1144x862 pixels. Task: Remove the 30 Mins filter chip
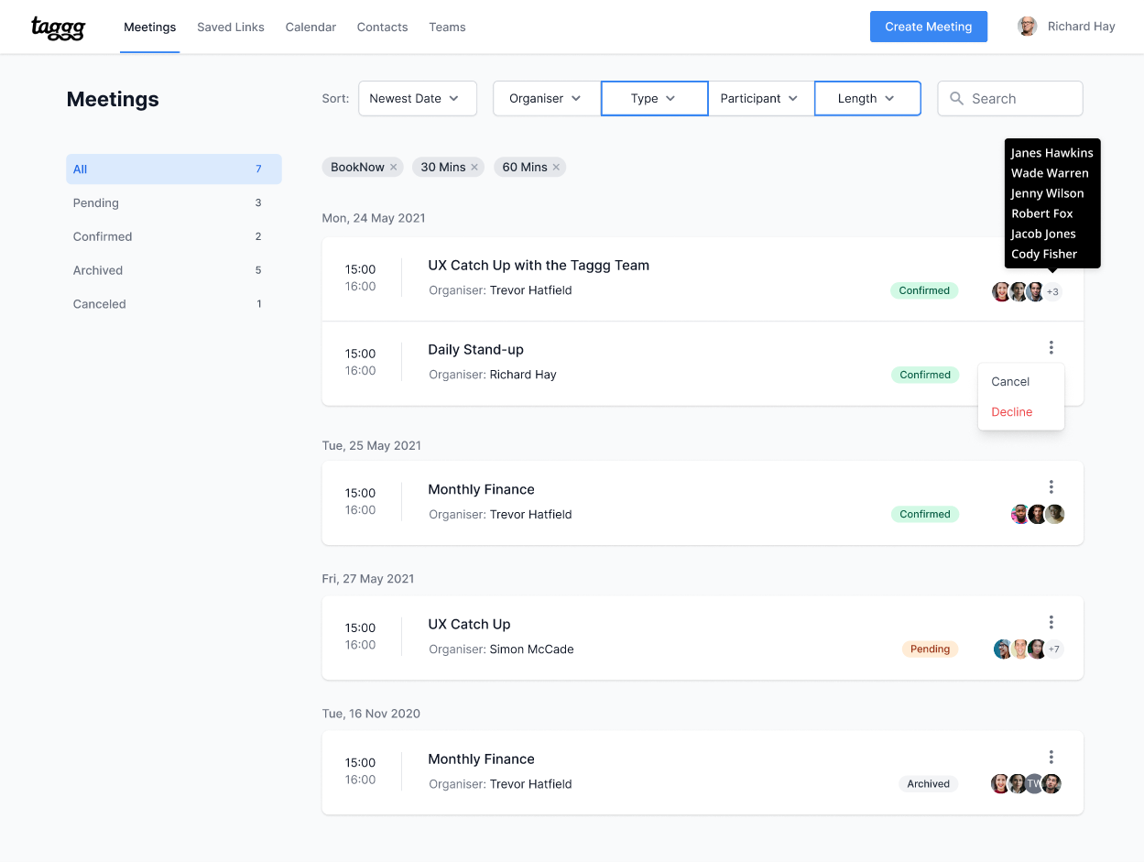click(x=474, y=167)
